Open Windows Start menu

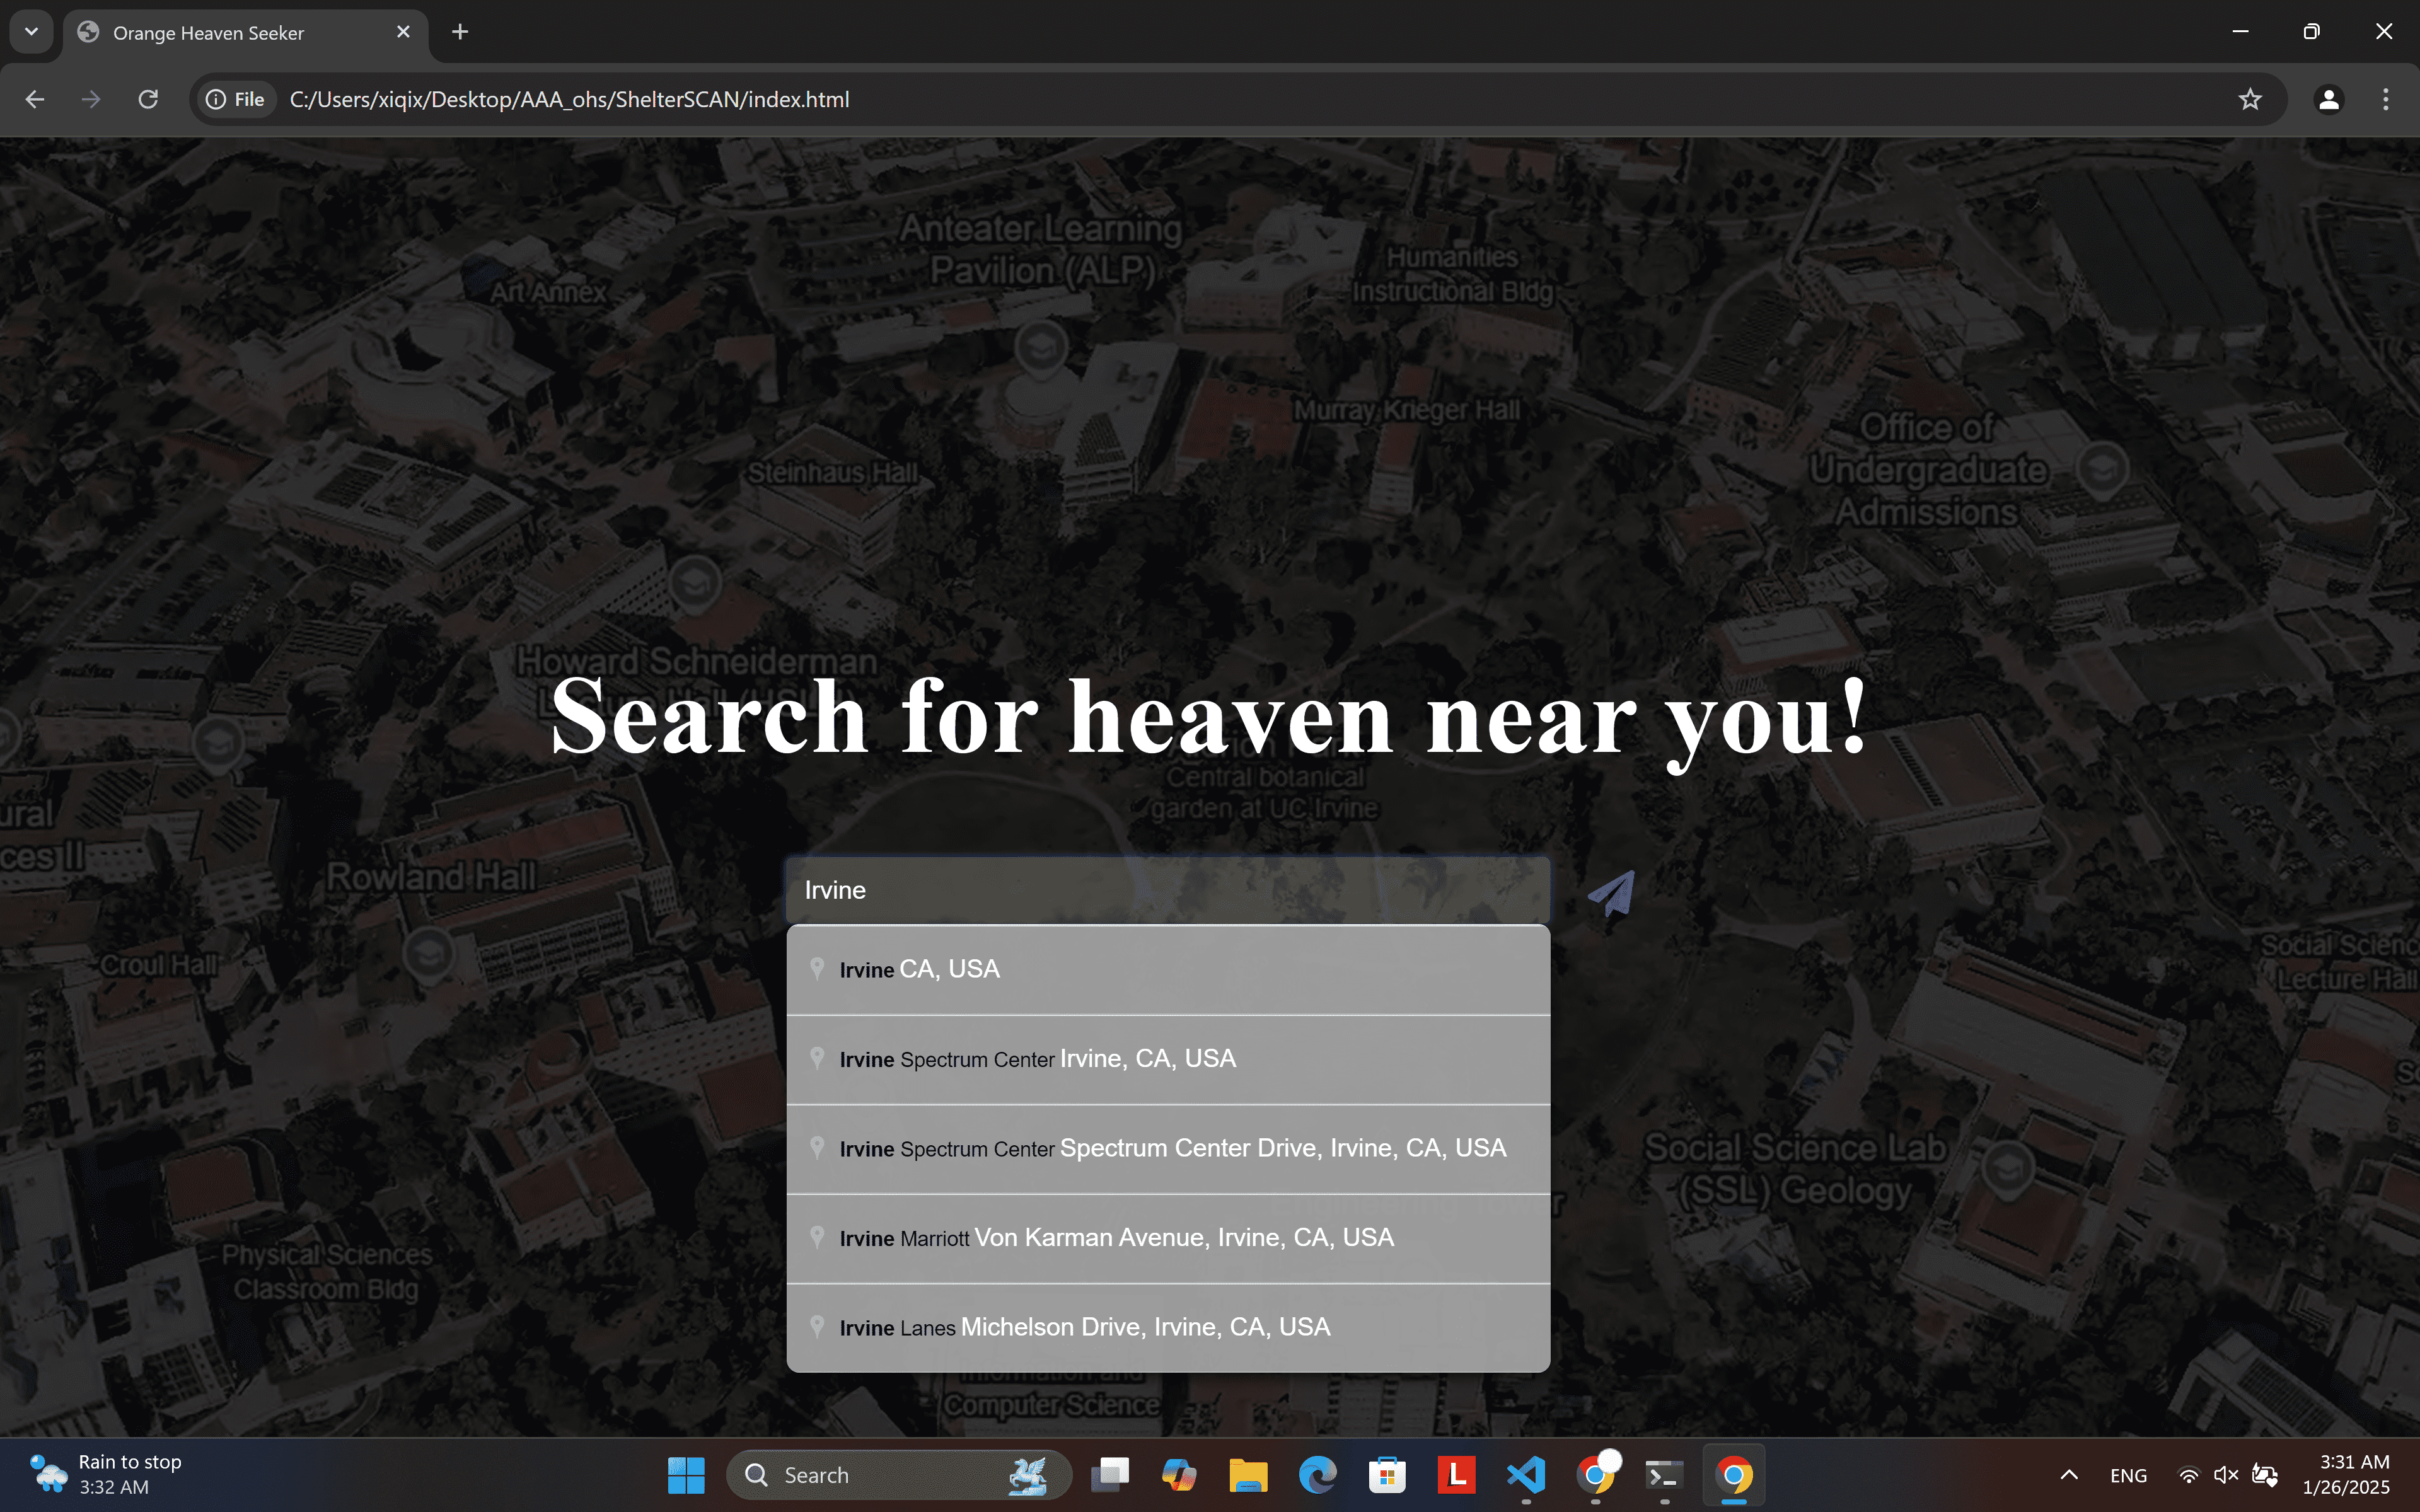[x=686, y=1475]
